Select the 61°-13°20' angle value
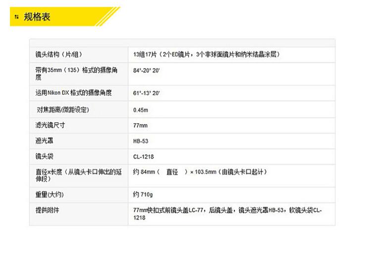The image size is (388, 258). [147, 93]
